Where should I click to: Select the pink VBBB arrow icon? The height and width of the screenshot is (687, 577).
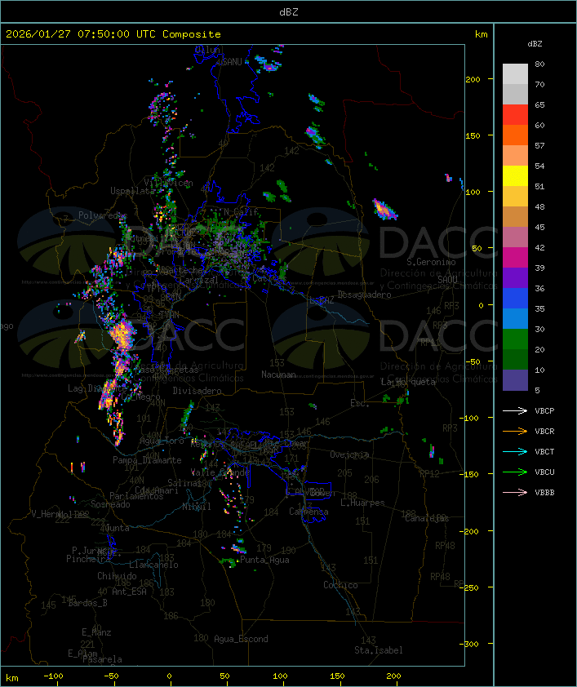click(x=516, y=492)
